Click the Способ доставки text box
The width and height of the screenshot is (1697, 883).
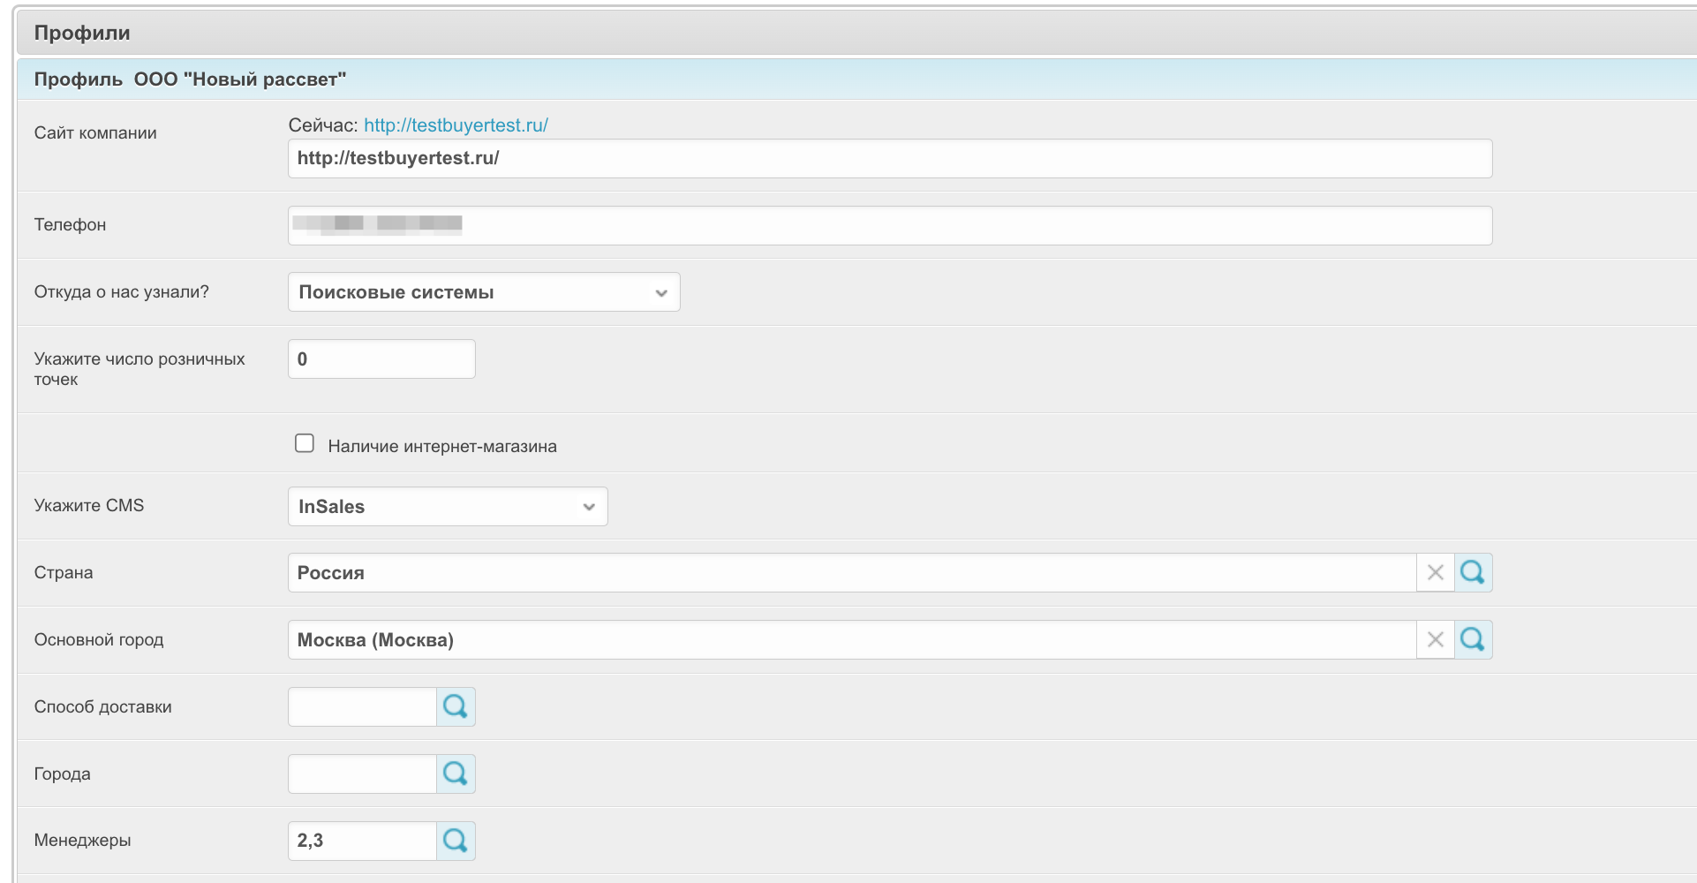pyautogui.click(x=363, y=707)
